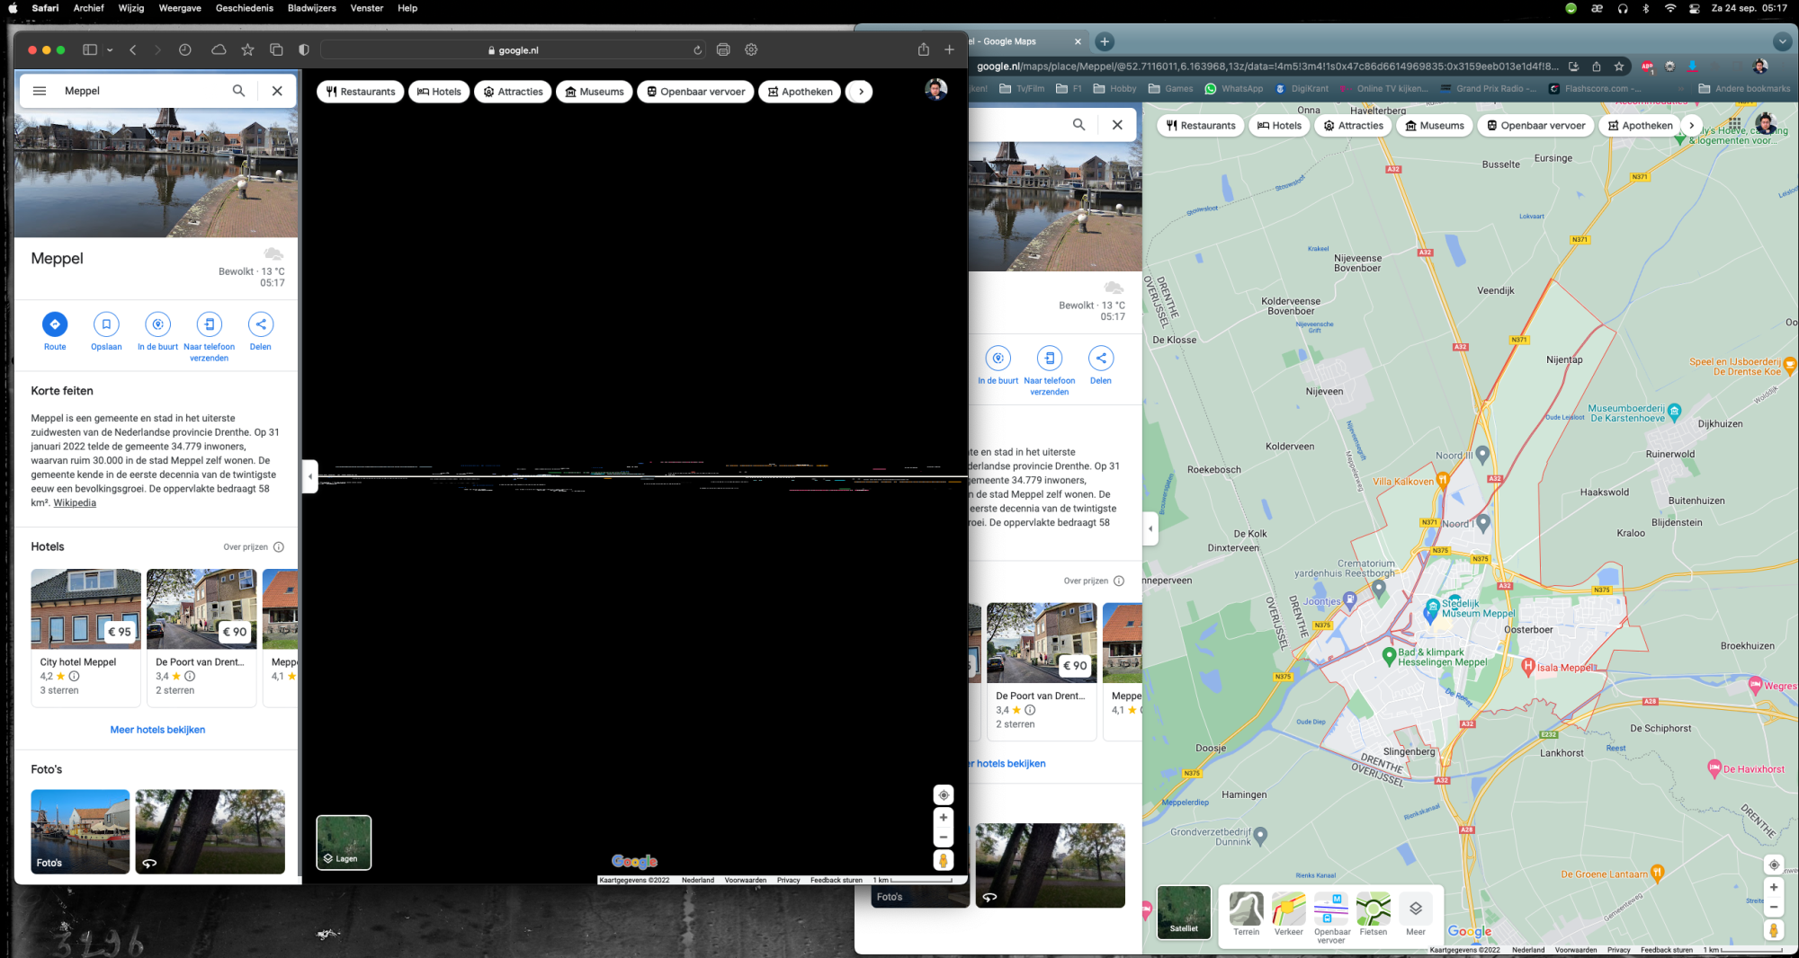Open the Games bookmark folder in Chrome
Image resolution: width=1799 pixels, height=958 pixels.
click(1171, 89)
